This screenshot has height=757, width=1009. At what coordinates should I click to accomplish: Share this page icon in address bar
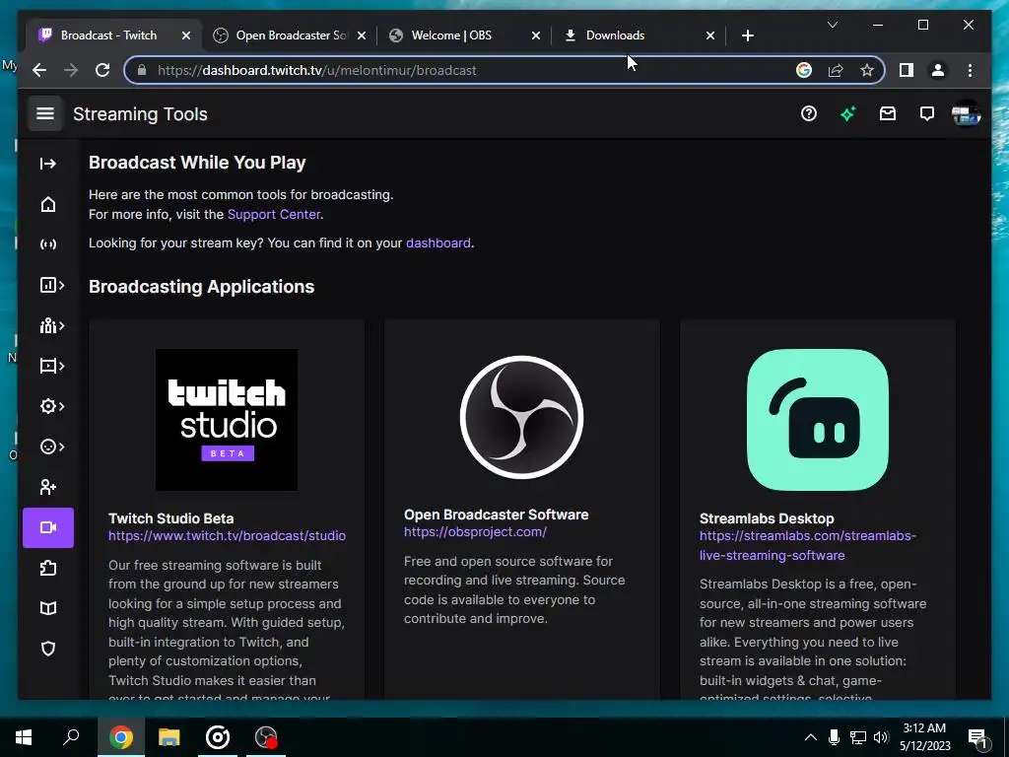(x=836, y=70)
